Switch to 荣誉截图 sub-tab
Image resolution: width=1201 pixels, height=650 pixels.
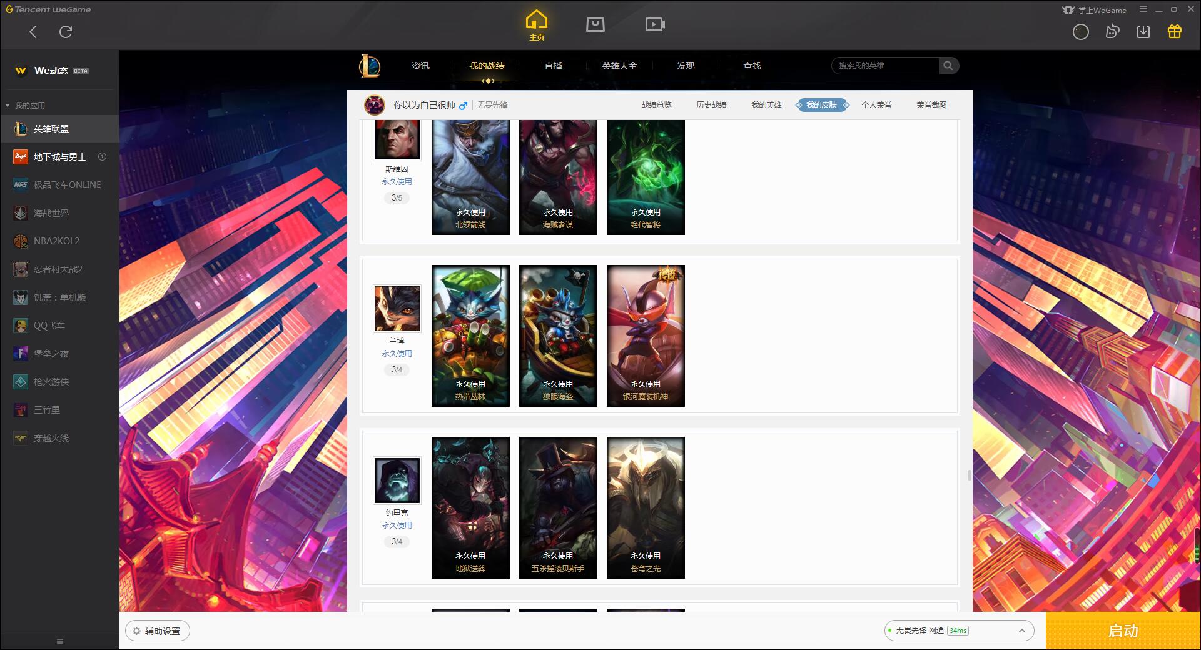point(931,105)
